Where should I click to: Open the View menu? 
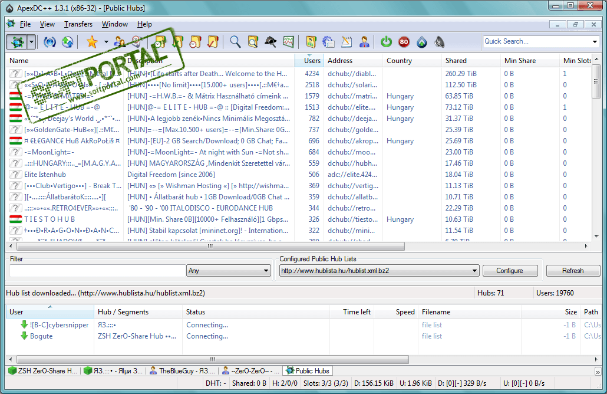pyautogui.click(x=47, y=24)
